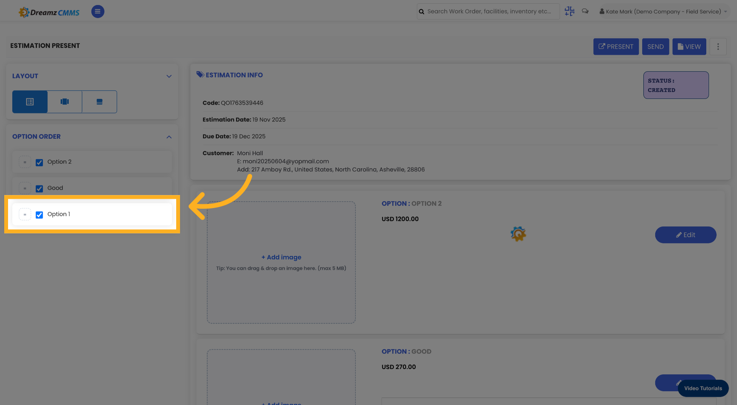This screenshot has width=737, height=405.
Task: Collapse the Option Order panel chevron
Action: (x=169, y=137)
